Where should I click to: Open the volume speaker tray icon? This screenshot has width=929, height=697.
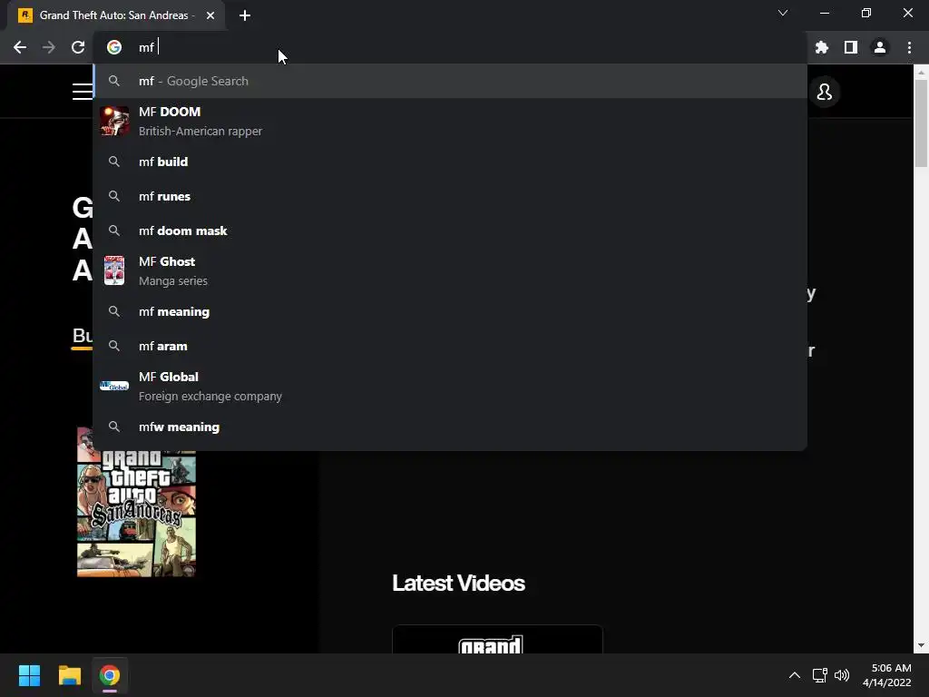(841, 675)
